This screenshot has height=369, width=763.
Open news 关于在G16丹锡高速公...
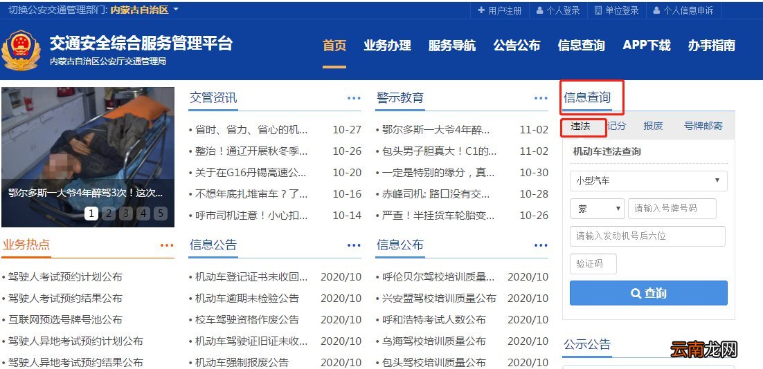coord(251,172)
